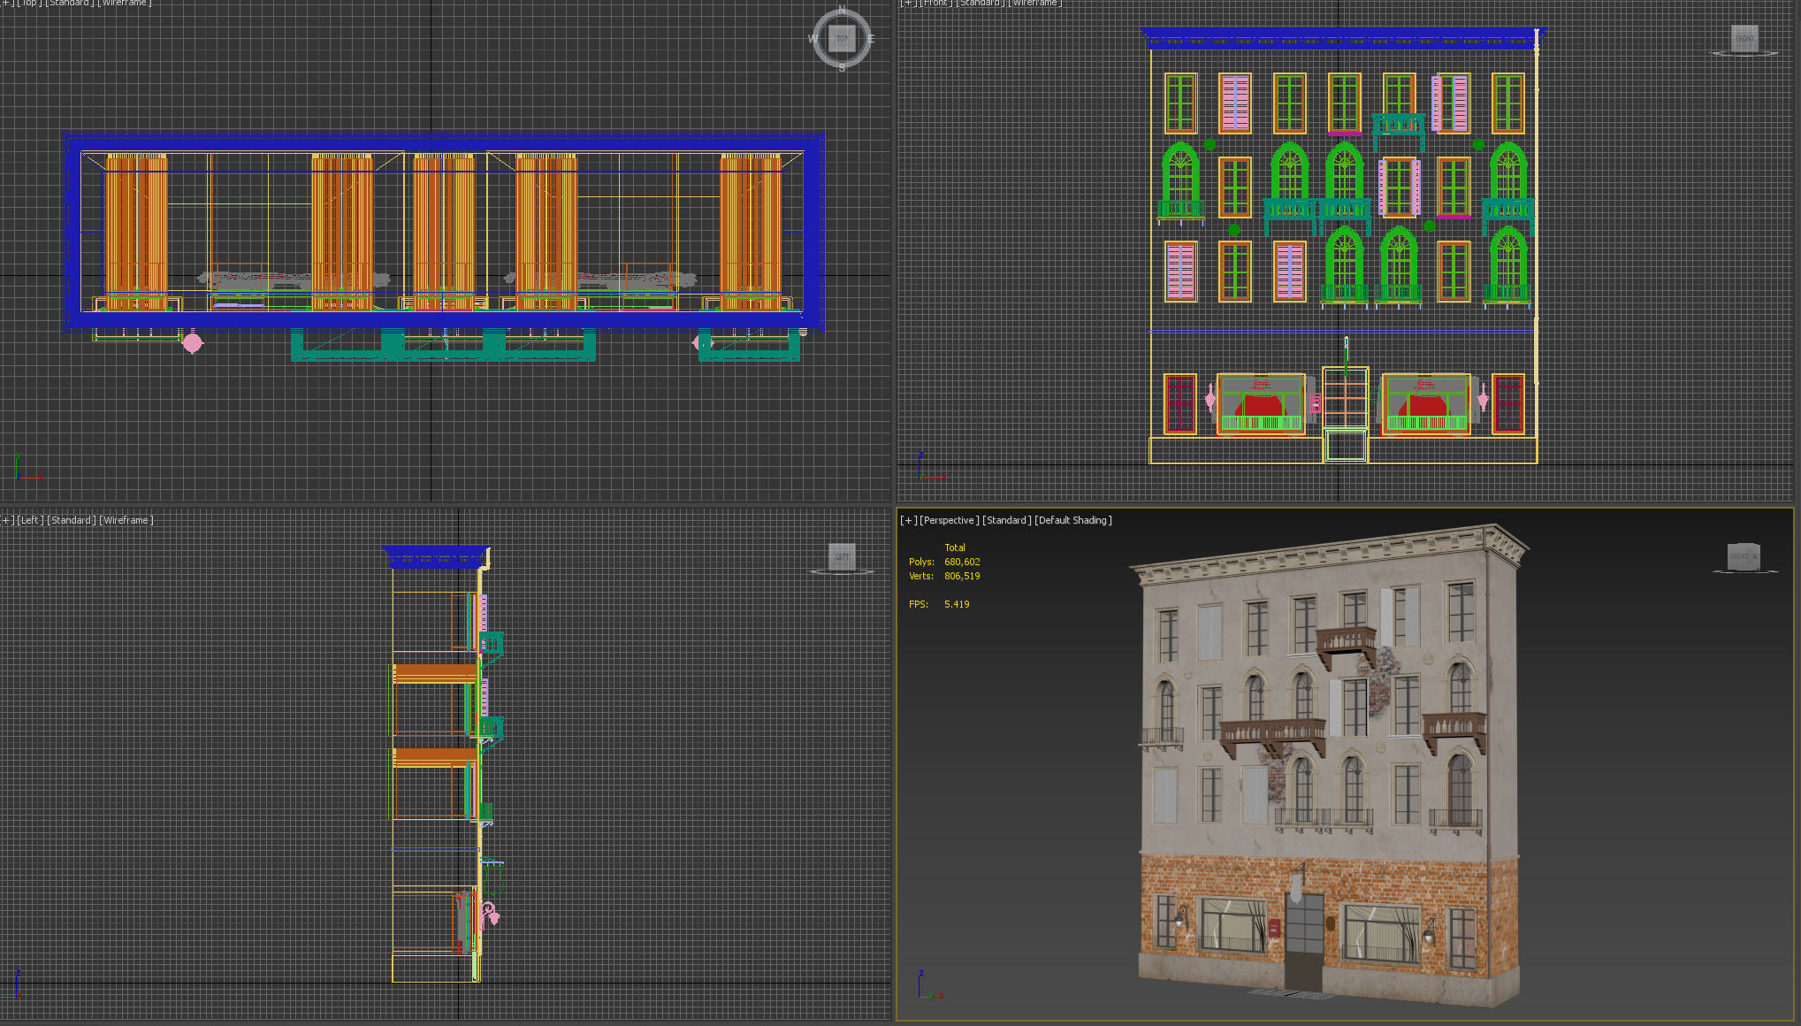1801x1026 pixels.
Task: Open the [Standard] menu in Perspective viewport
Action: click(1007, 520)
